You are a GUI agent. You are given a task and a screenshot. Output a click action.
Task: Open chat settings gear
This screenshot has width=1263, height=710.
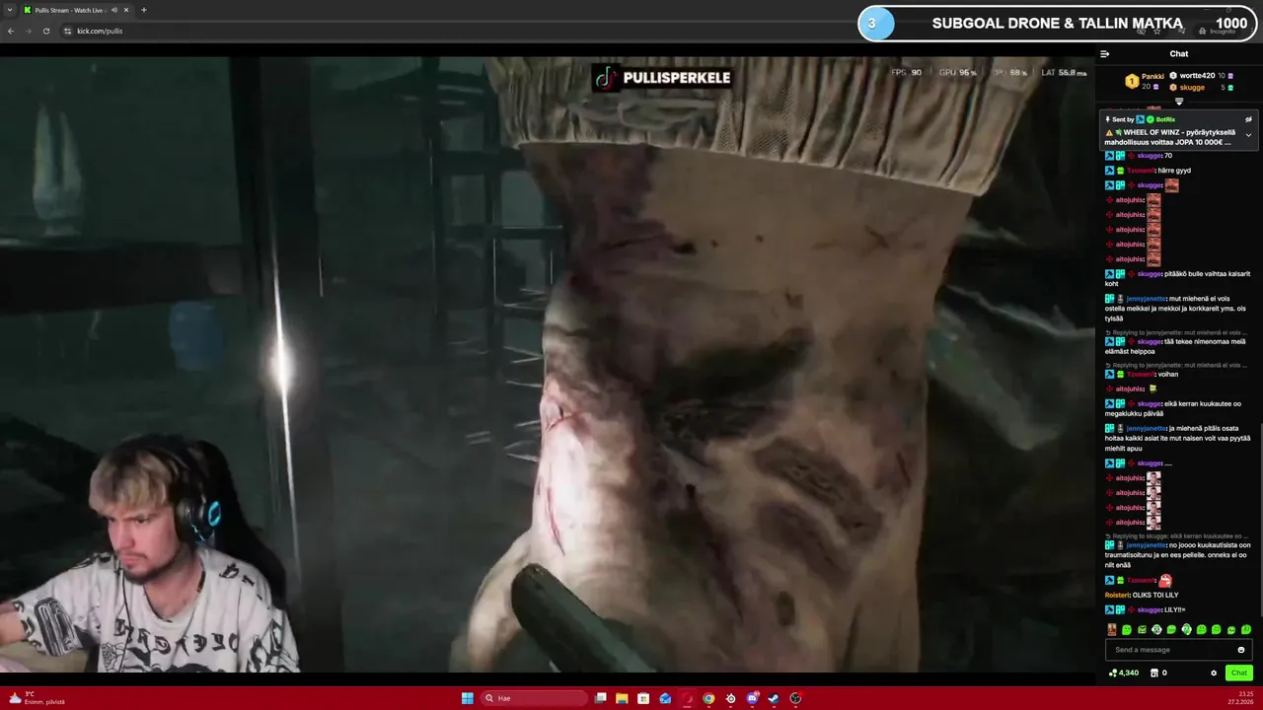pos(1214,674)
